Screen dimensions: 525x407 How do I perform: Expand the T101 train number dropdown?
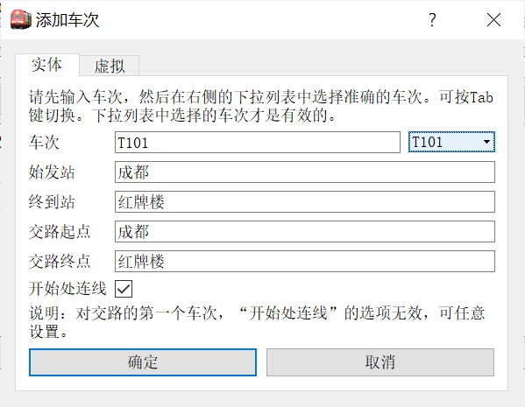451,142
